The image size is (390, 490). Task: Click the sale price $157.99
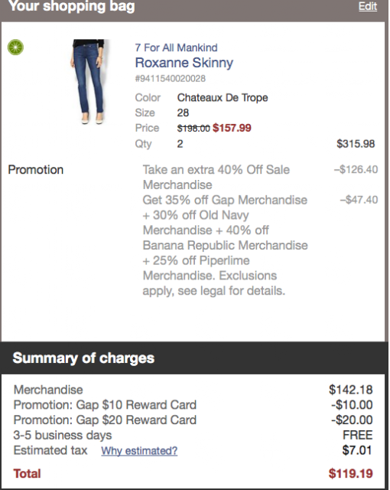(232, 128)
